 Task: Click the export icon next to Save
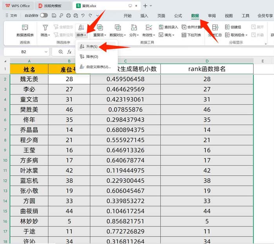[x=61, y=16]
